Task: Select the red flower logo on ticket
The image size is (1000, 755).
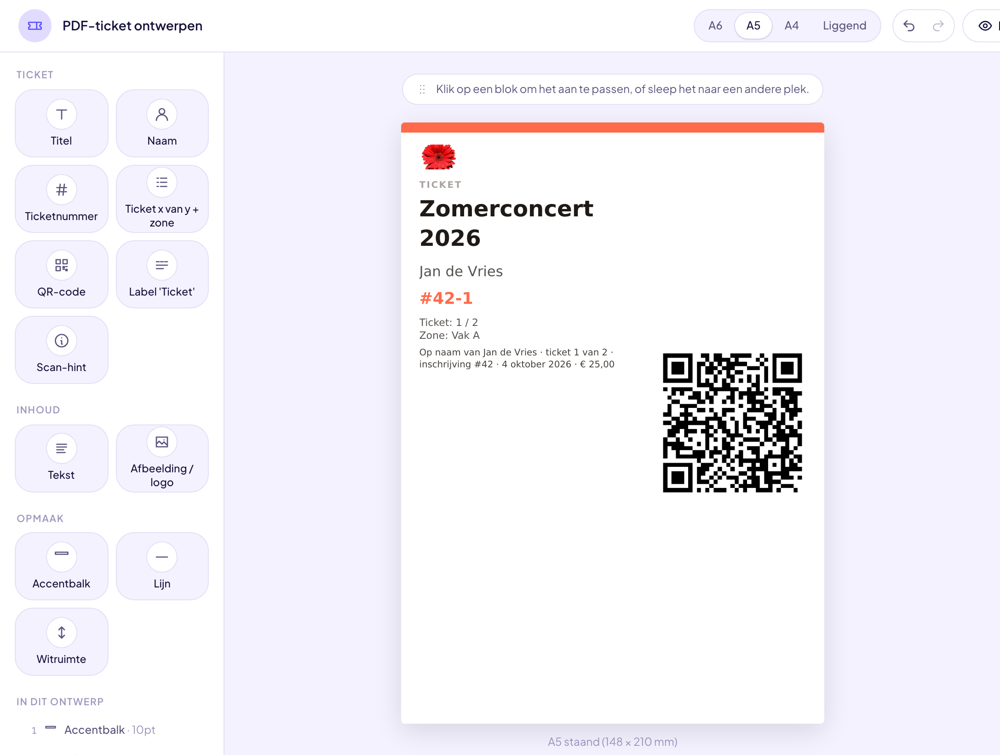Action: pos(438,157)
